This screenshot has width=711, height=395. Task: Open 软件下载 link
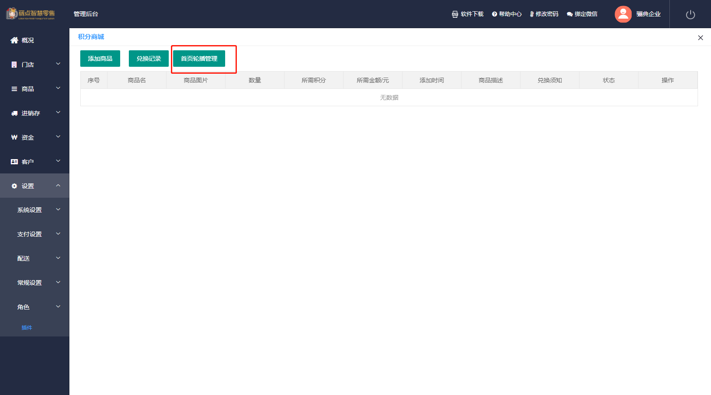pyautogui.click(x=472, y=14)
